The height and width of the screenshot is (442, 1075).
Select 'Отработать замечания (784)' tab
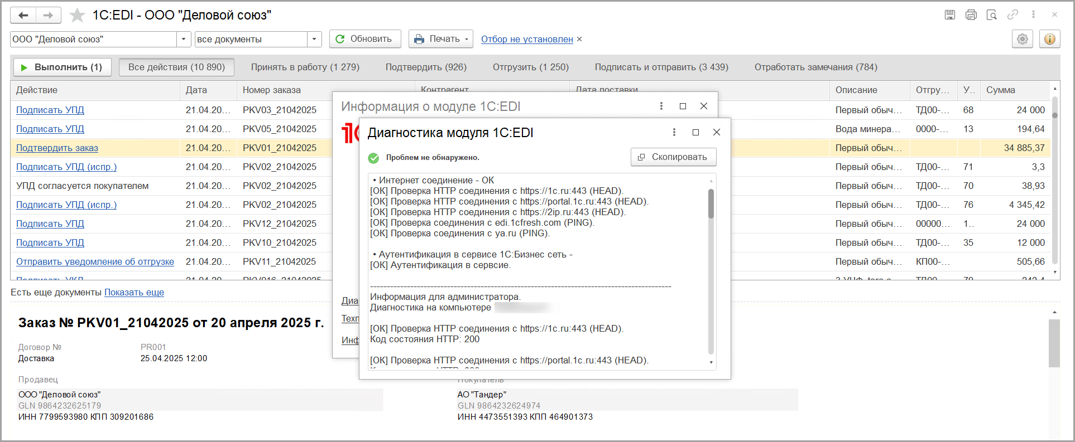tap(816, 67)
